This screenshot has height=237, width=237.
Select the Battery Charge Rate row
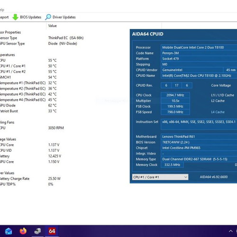[30, 179]
